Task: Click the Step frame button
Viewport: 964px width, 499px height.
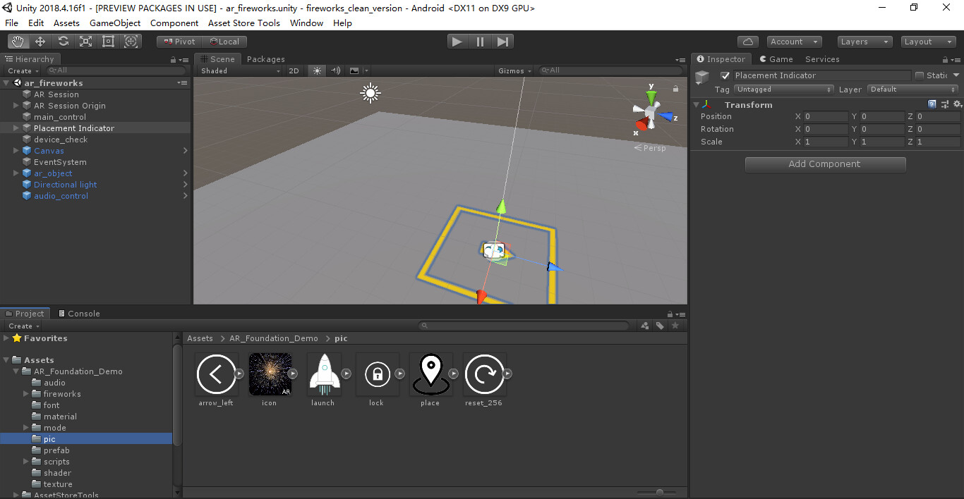Action: click(x=502, y=41)
